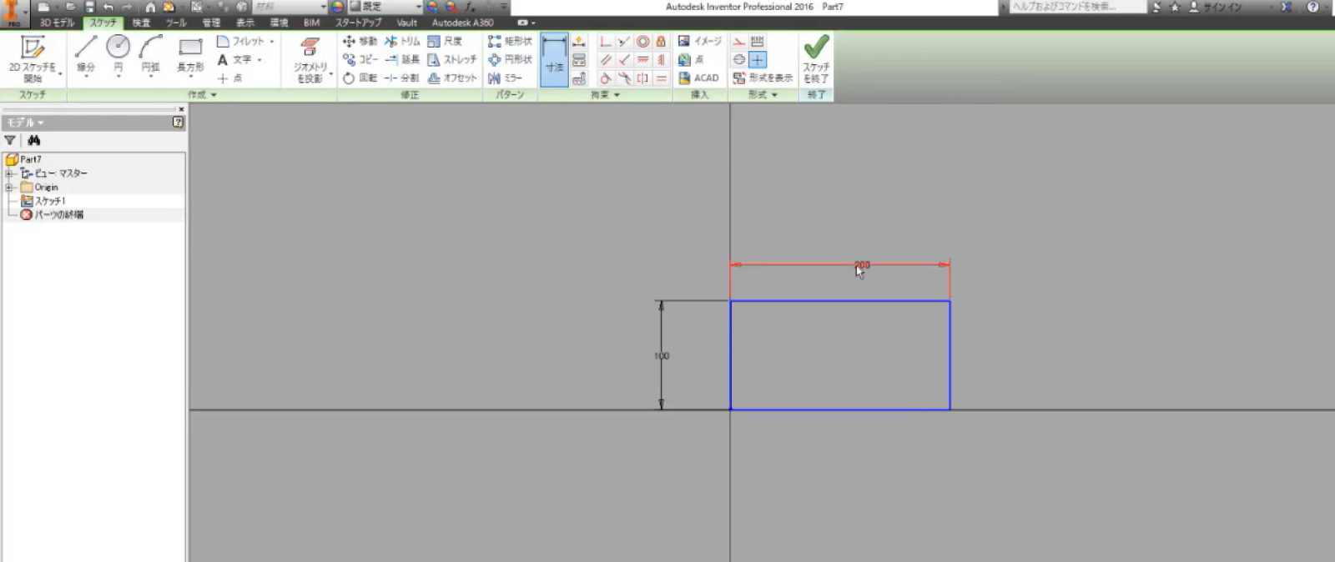Image resolution: width=1335 pixels, height=562 pixels.
Task: Expand the Origin folder in model tree
Action: (9, 187)
